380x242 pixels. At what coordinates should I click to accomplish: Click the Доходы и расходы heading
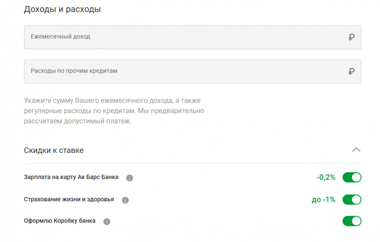click(x=62, y=9)
